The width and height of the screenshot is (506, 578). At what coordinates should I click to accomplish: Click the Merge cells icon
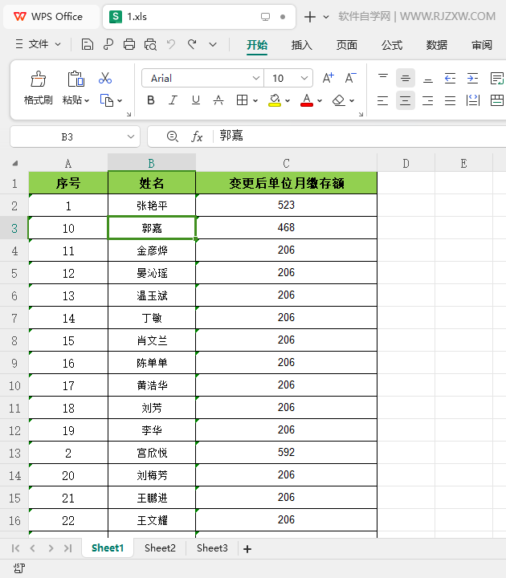click(497, 100)
